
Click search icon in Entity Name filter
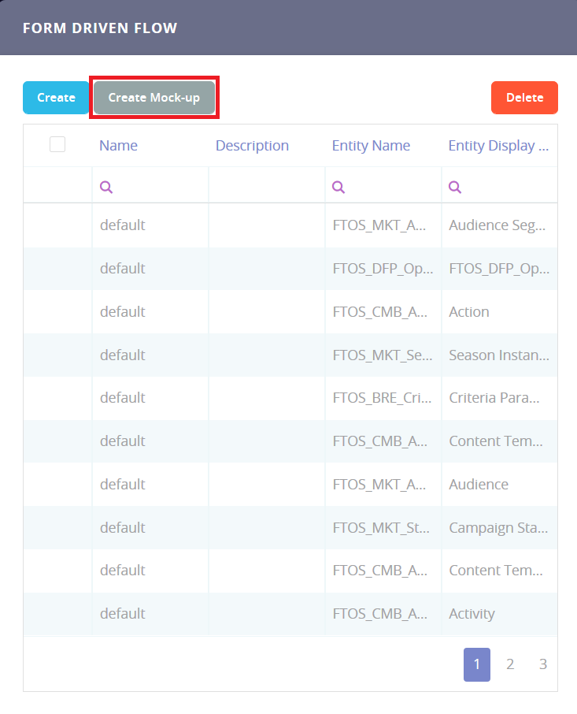click(x=338, y=187)
